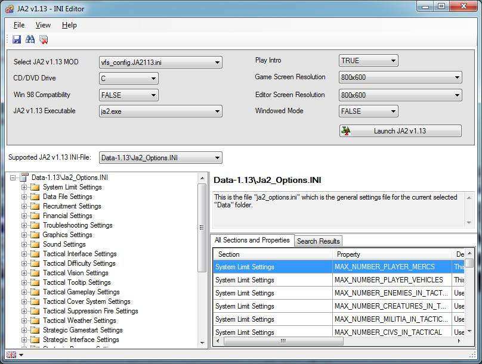Open the Supported INI-File dropdown

[160, 158]
